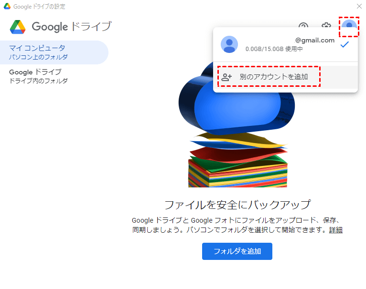Open help via the question mark icon
Viewport: 366px width, 289px height.
(x=303, y=25)
